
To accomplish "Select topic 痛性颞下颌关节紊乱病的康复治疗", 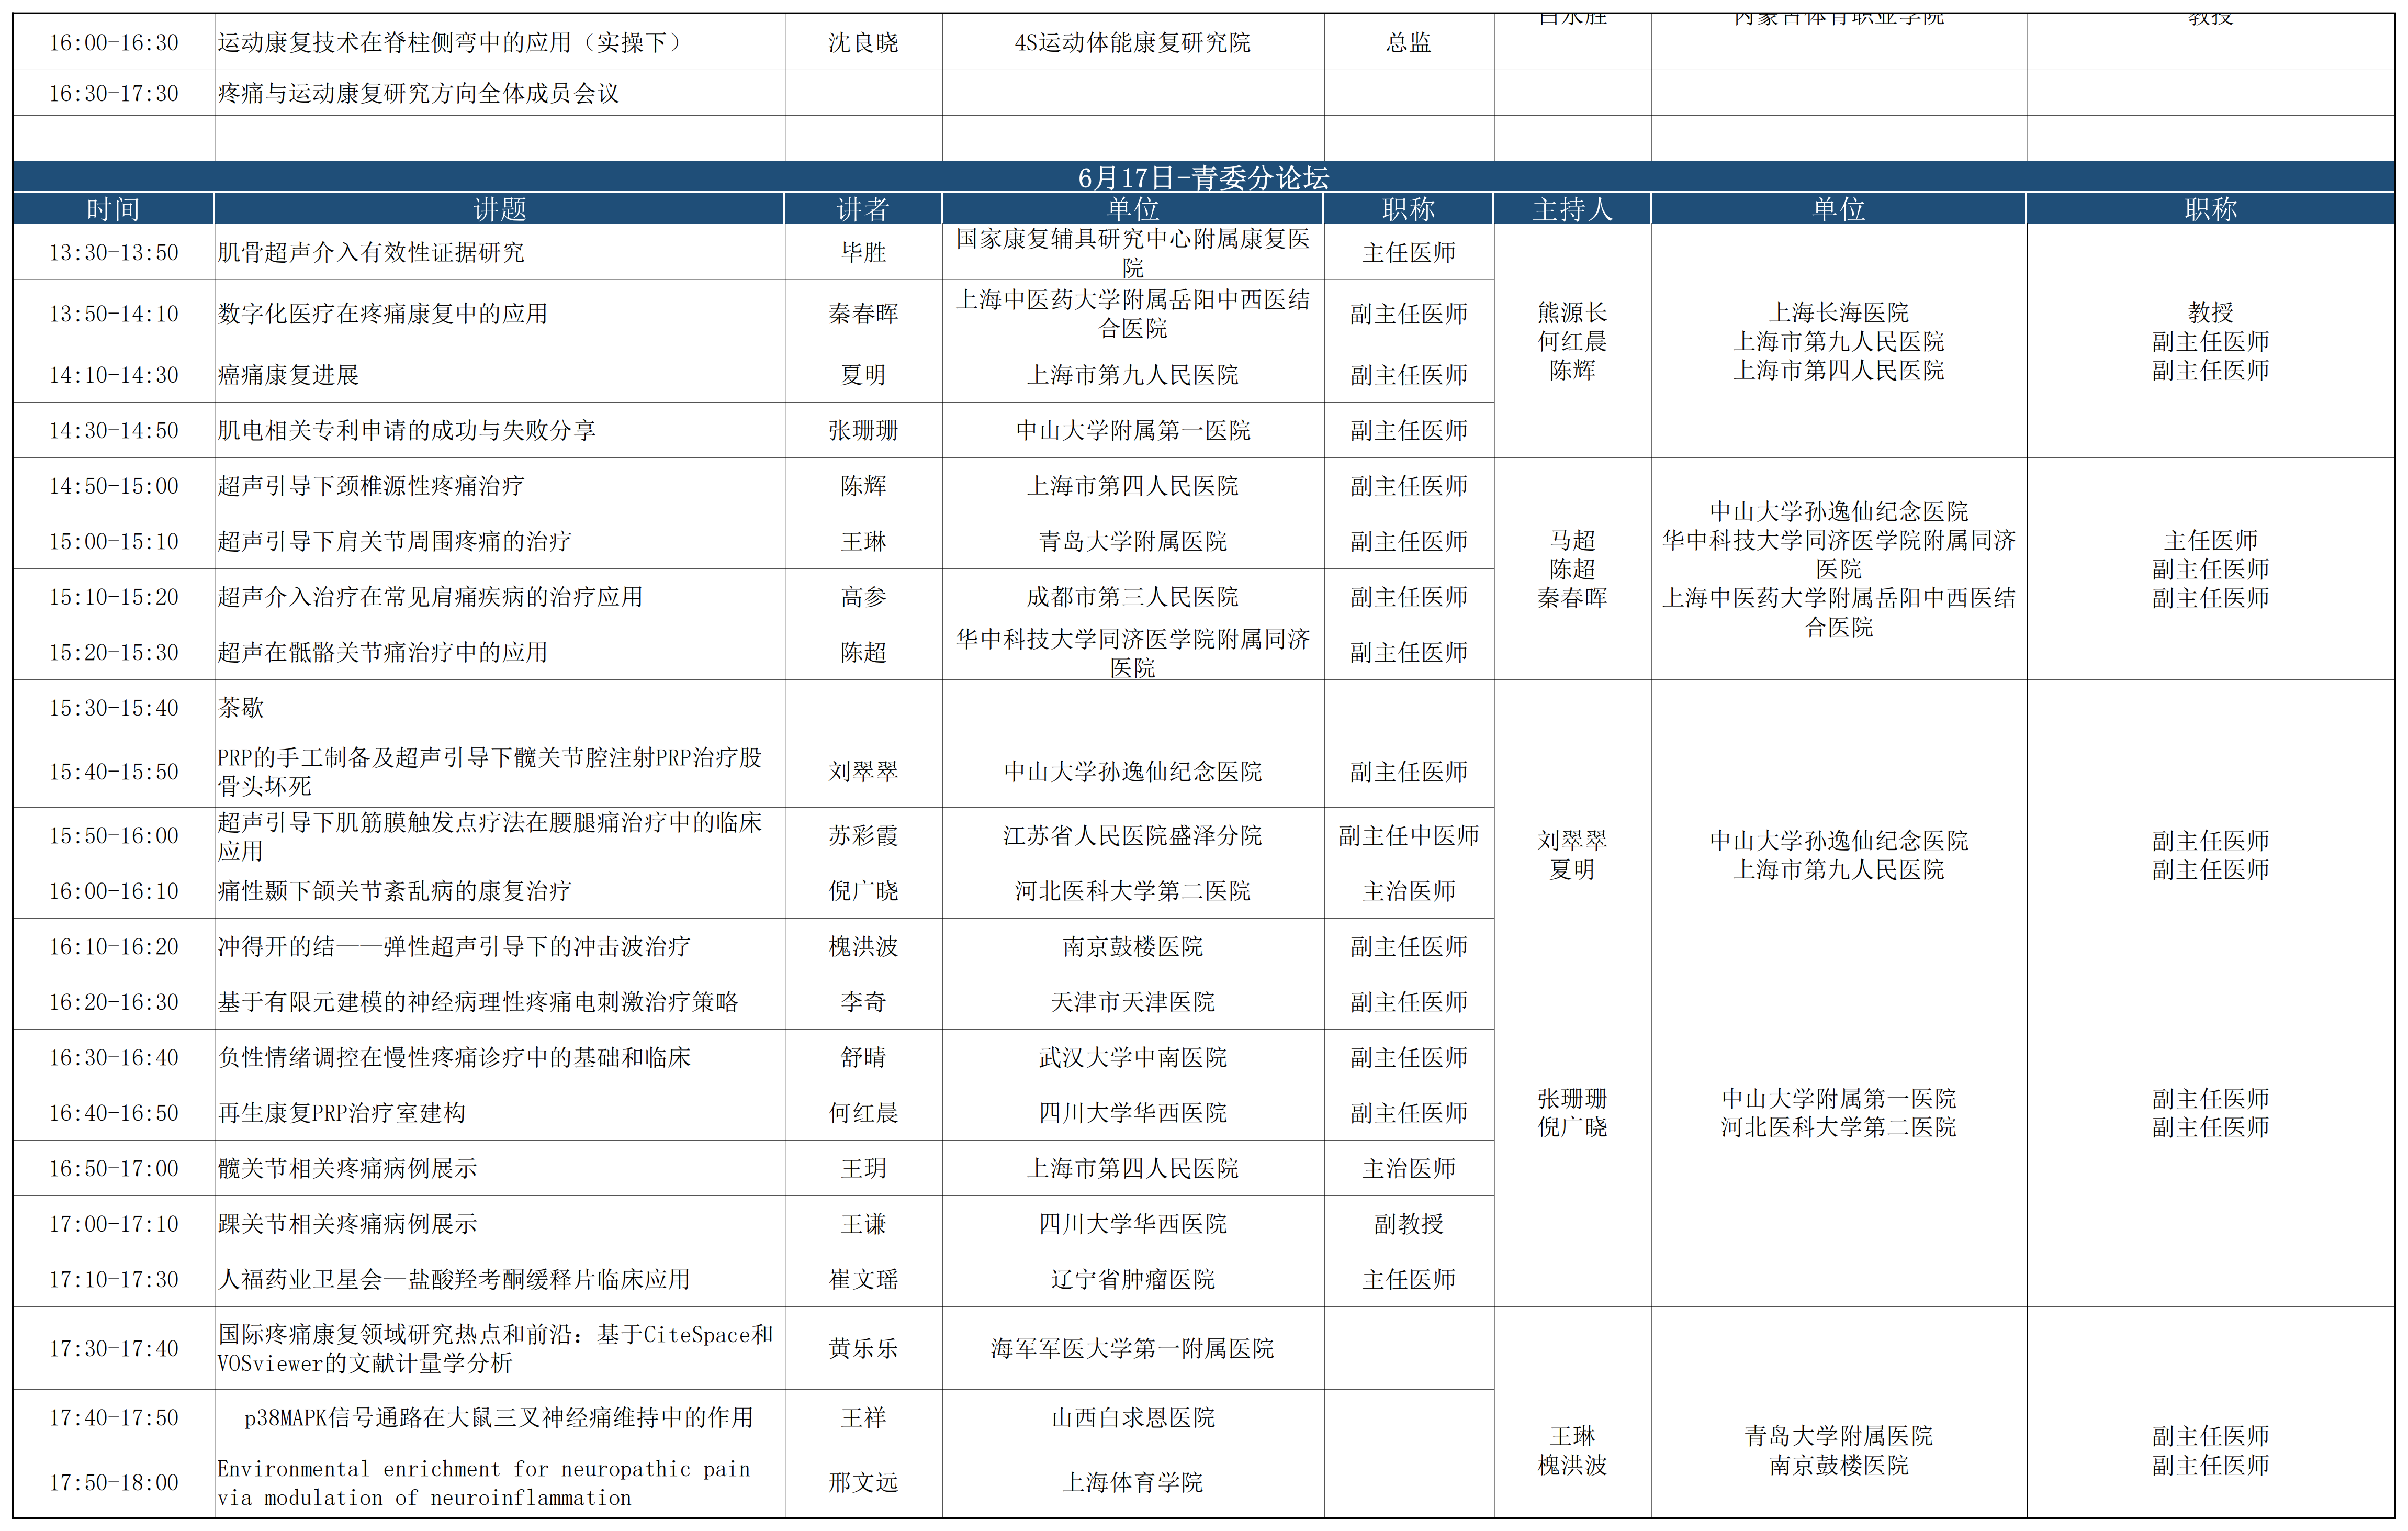I will [395, 891].
